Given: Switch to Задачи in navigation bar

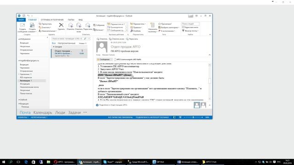Looking at the screenshot, I should (74, 112).
